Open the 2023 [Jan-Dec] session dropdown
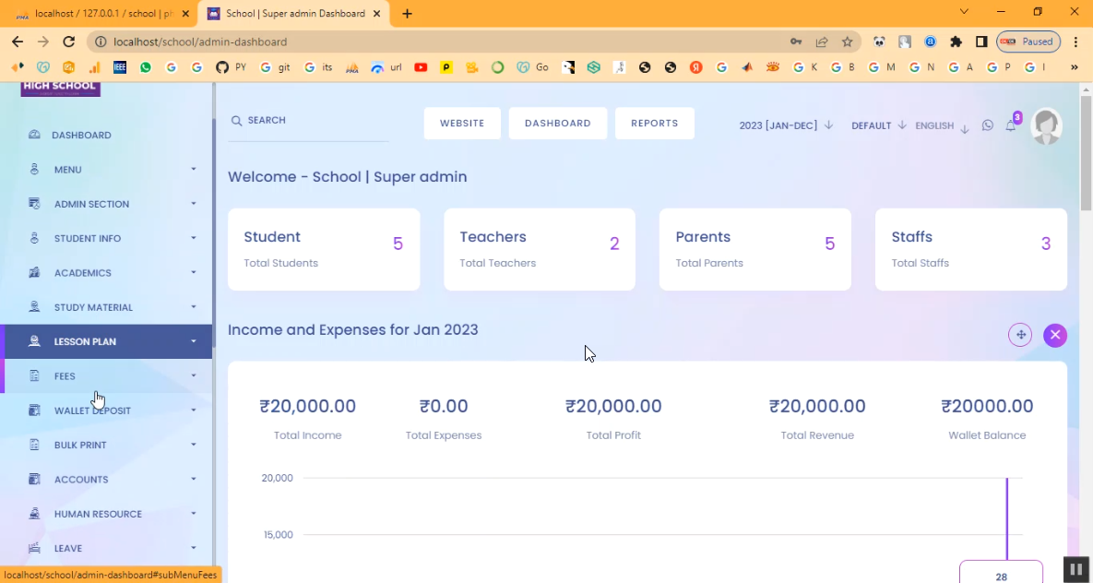Image resolution: width=1093 pixels, height=583 pixels. tap(786, 125)
